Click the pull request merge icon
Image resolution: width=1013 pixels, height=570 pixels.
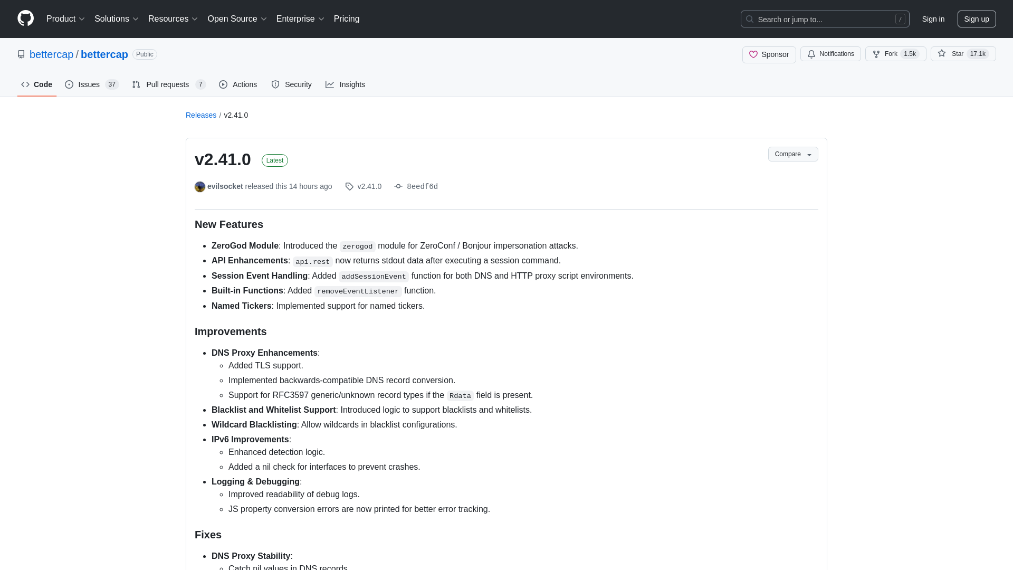click(x=136, y=84)
